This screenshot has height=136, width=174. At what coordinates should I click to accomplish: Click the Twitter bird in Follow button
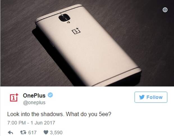(142, 97)
